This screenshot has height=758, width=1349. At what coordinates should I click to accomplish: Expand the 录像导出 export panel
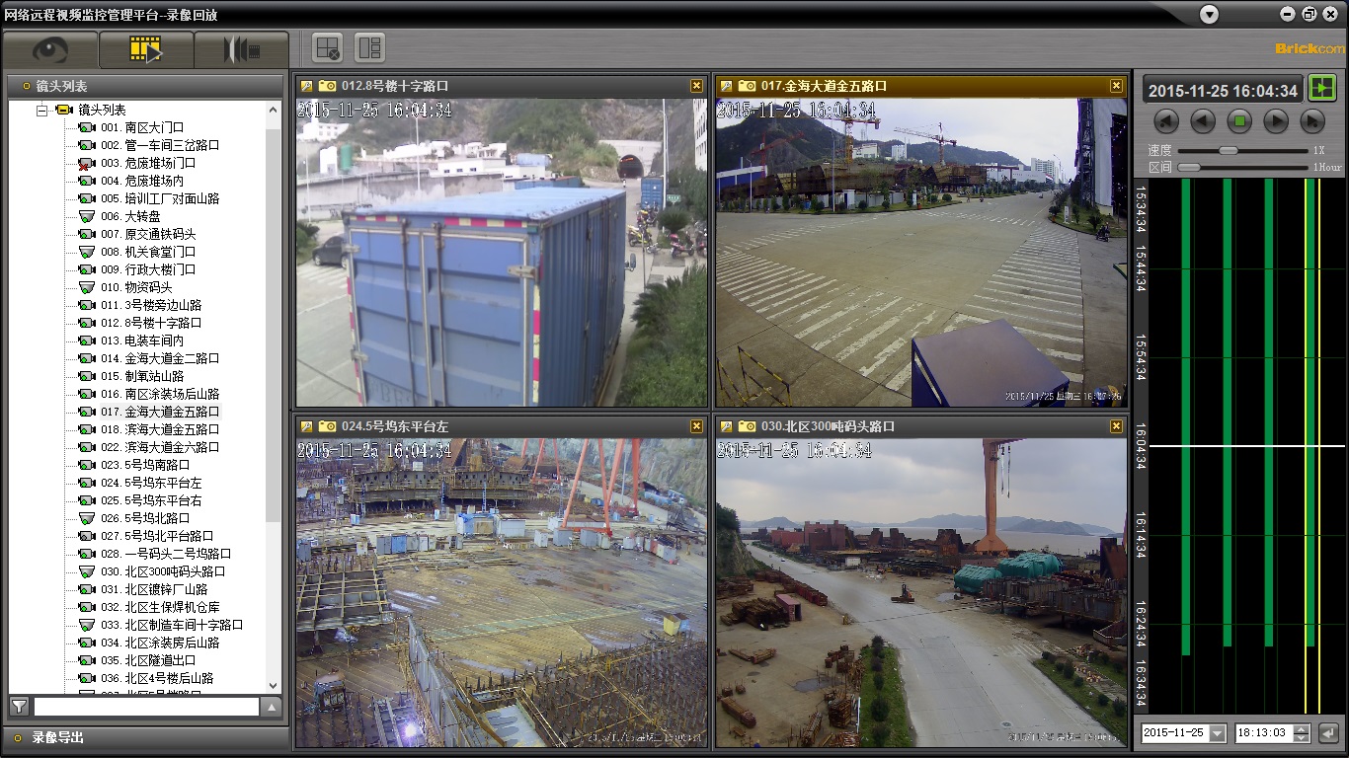(57, 737)
